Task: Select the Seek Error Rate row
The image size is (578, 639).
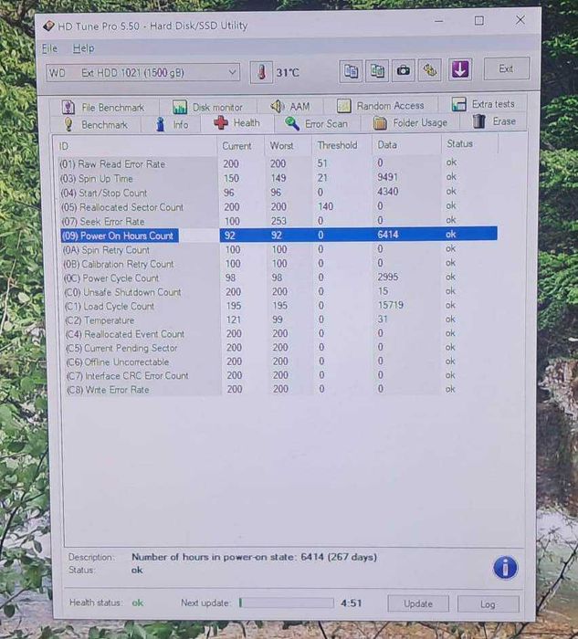Action: (278, 221)
